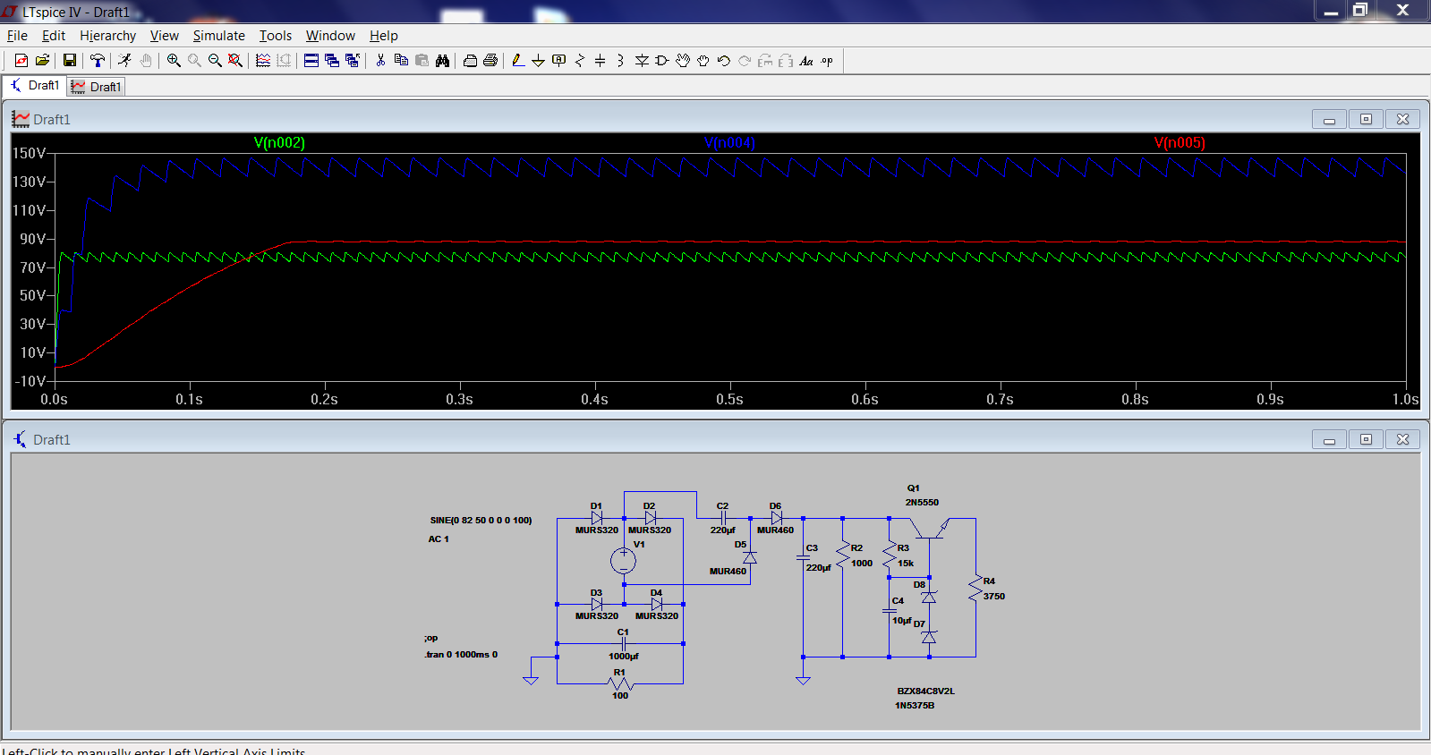Select the Diode placement tool

click(x=642, y=60)
